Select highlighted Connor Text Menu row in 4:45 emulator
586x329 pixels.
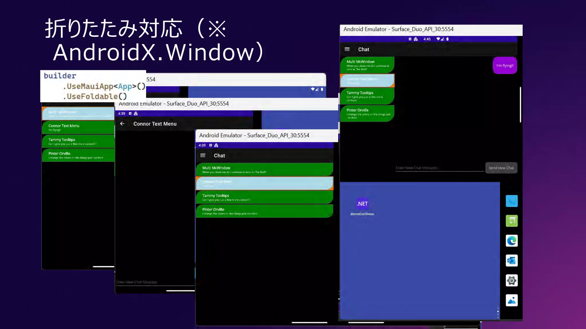point(367,81)
